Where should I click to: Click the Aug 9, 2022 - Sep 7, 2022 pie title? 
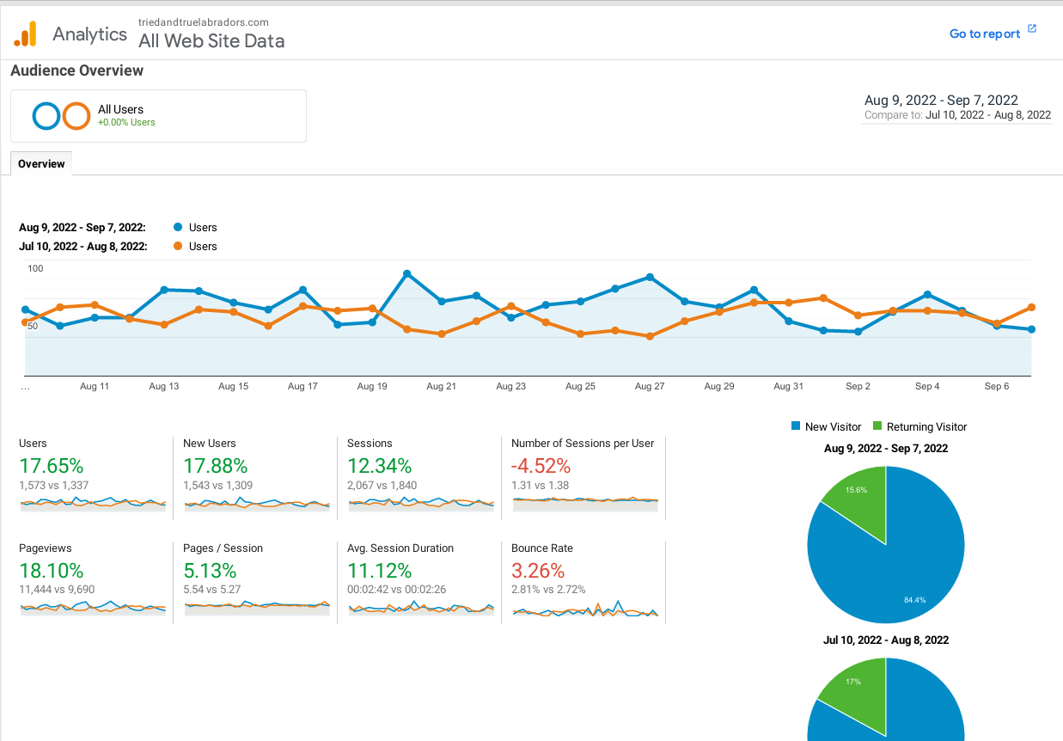click(886, 449)
